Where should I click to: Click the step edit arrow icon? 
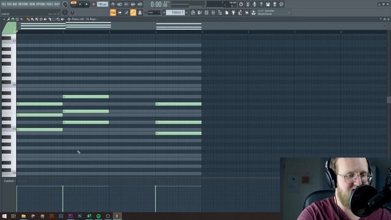click(x=120, y=12)
